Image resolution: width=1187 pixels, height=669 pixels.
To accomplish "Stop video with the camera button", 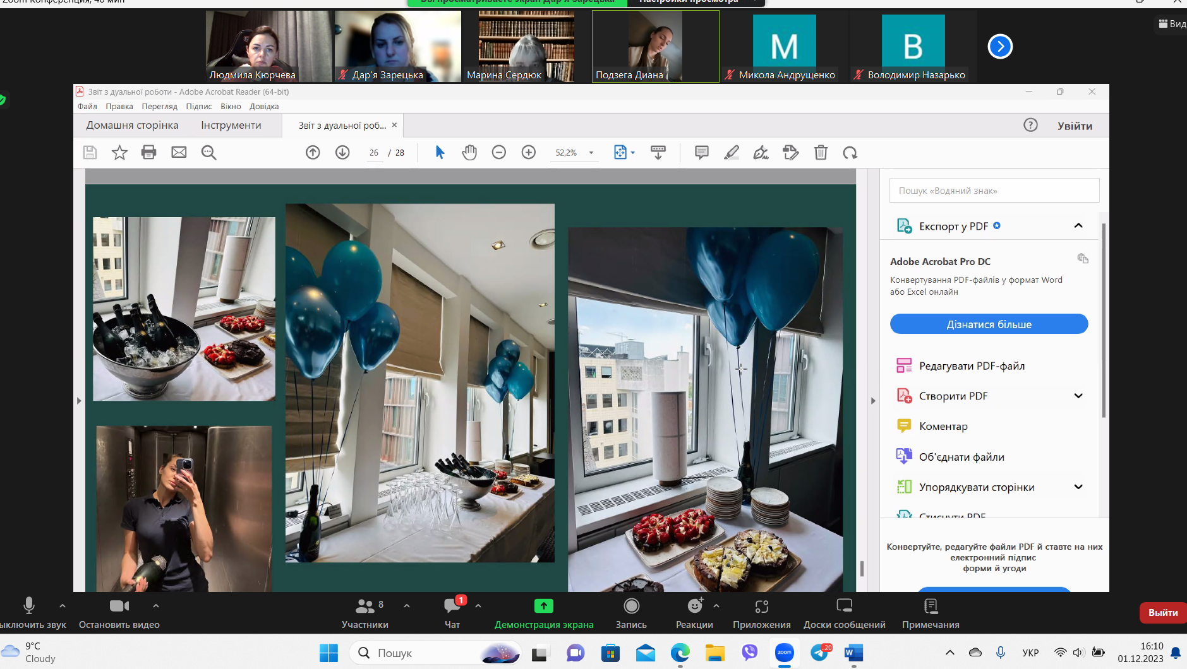I will pos(119,607).
